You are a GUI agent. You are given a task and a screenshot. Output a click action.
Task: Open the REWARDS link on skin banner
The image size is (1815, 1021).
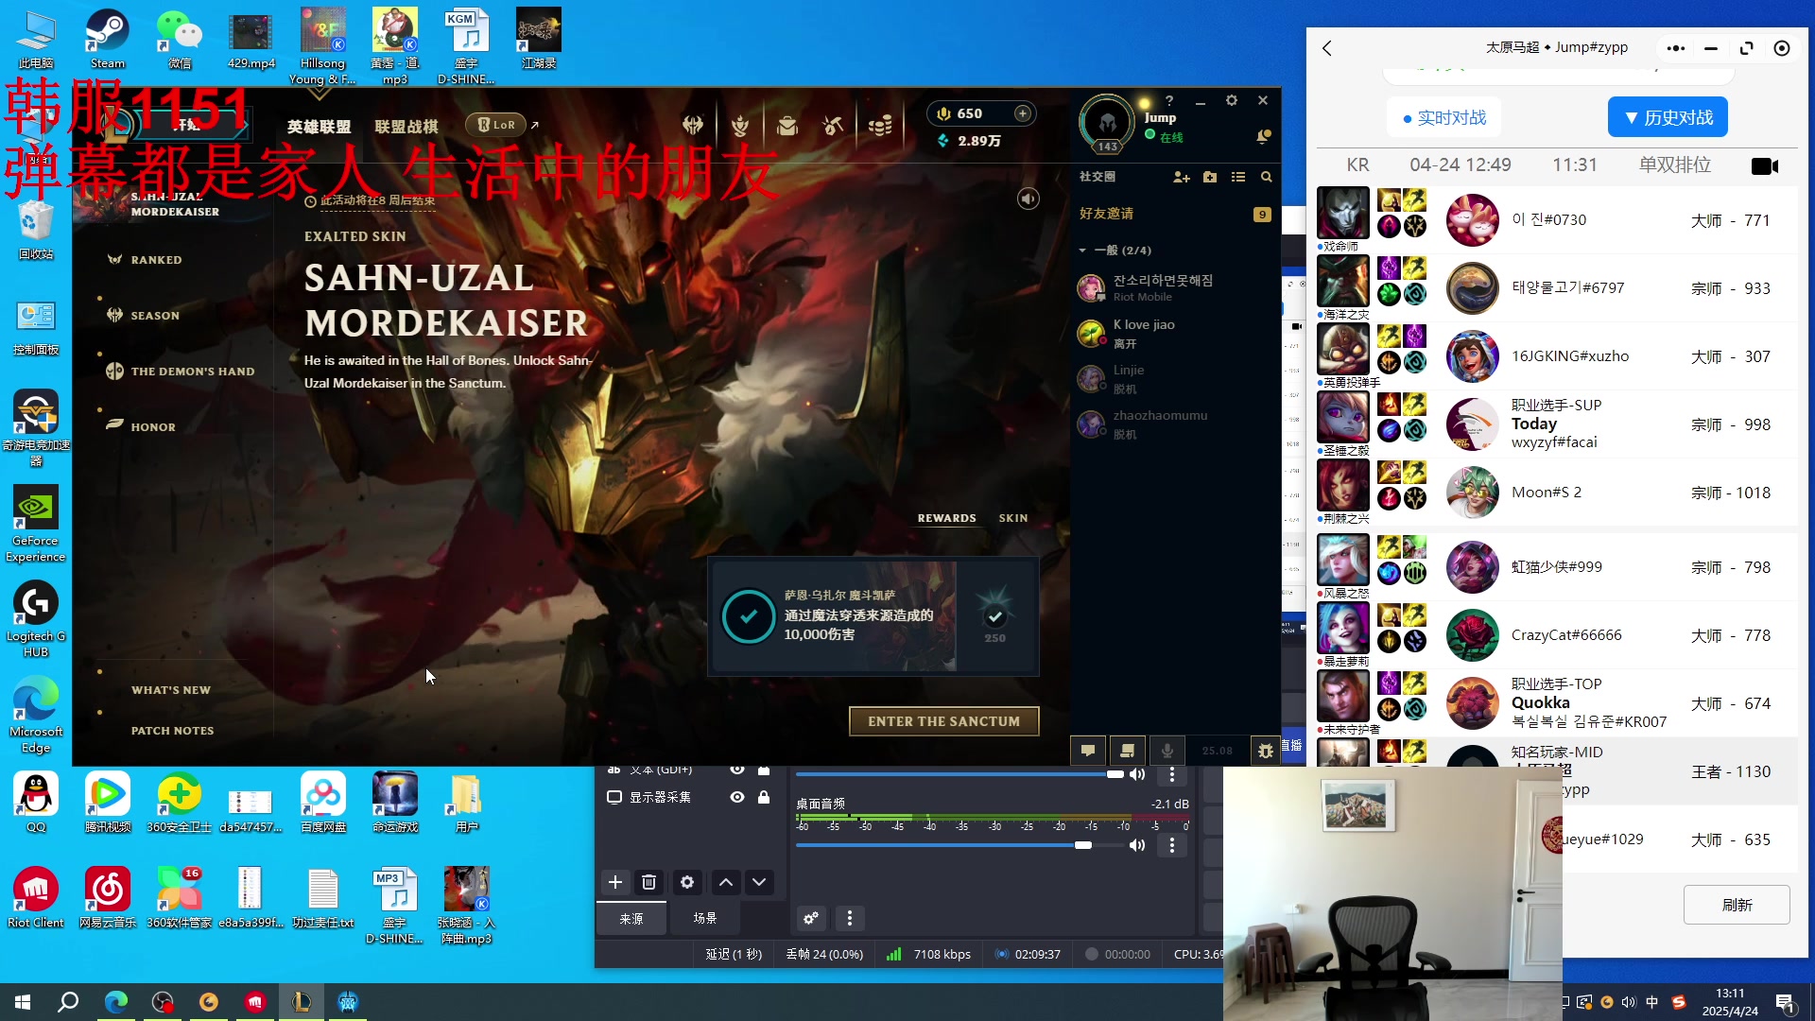pyautogui.click(x=946, y=518)
